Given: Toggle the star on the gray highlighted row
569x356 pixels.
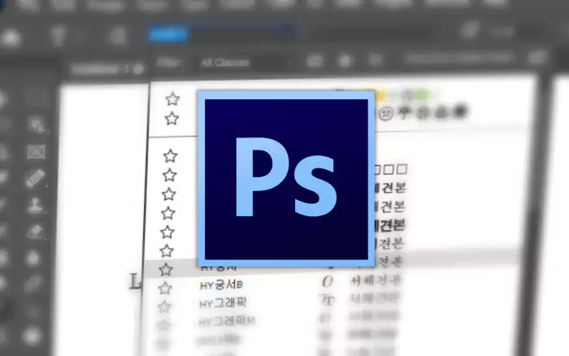Looking at the screenshot, I should click(x=166, y=270).
